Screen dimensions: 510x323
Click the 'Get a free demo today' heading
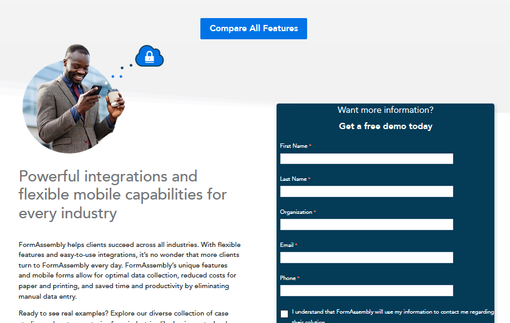click(385, 126)
